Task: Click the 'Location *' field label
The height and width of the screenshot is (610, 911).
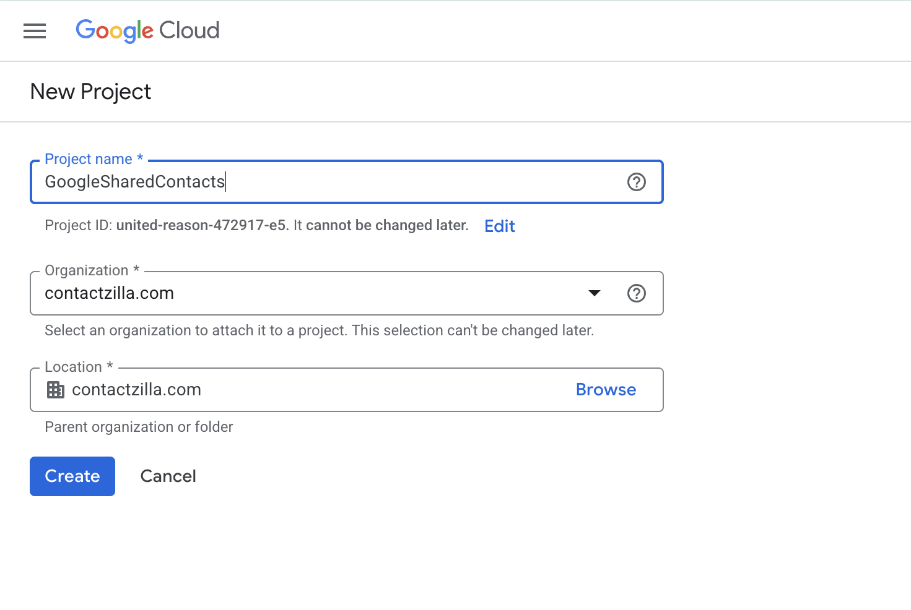Action: point(79,367)
